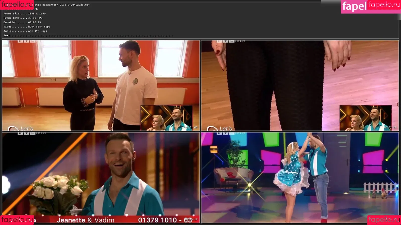The height and width of the screenshot is (225, 401).
Task: Click the pink fapel logo at top-right
Action: coord(354,6)
